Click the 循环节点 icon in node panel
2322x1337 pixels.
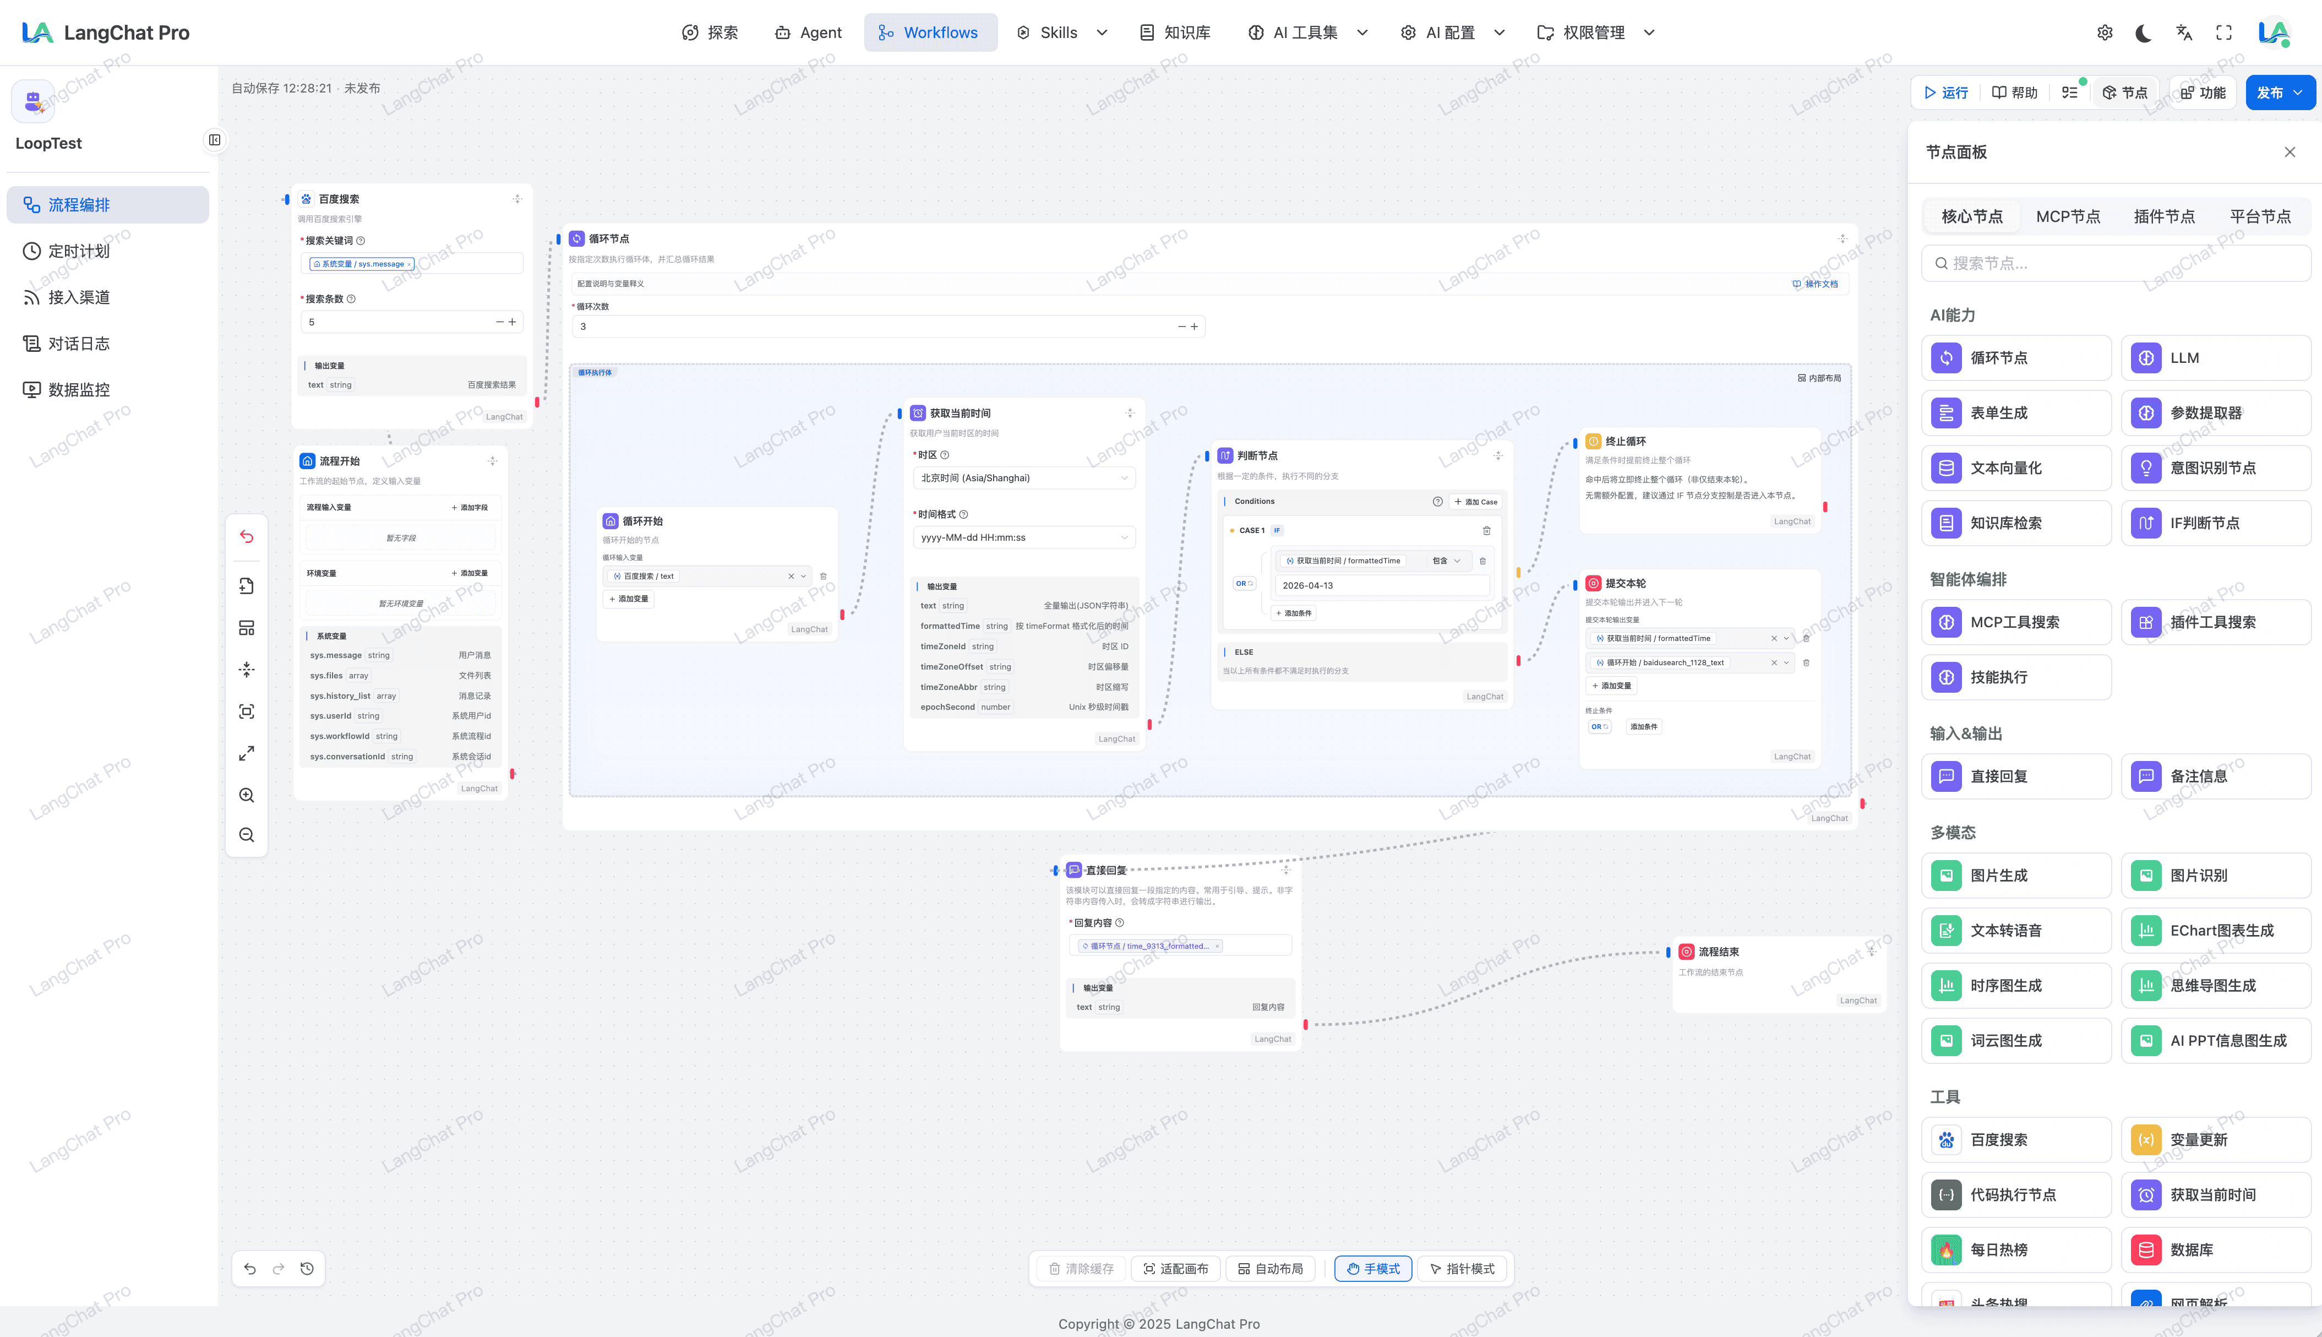coord(1945,358)
